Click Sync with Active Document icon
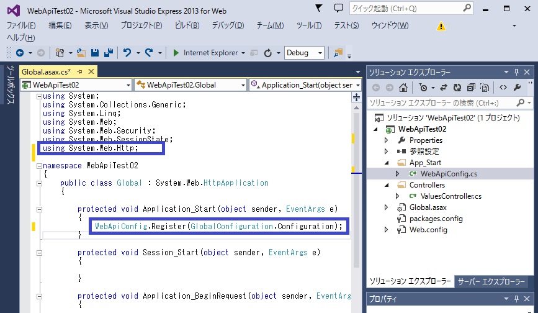Screen dimensions: 538x313 point(444,88)
